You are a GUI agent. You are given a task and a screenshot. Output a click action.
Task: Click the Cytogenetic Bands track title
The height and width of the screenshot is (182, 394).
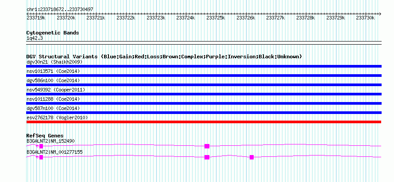coord(53,33)
